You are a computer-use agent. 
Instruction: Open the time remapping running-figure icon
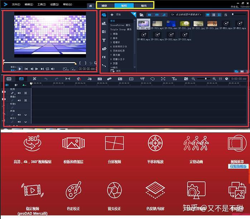point(143,79)
